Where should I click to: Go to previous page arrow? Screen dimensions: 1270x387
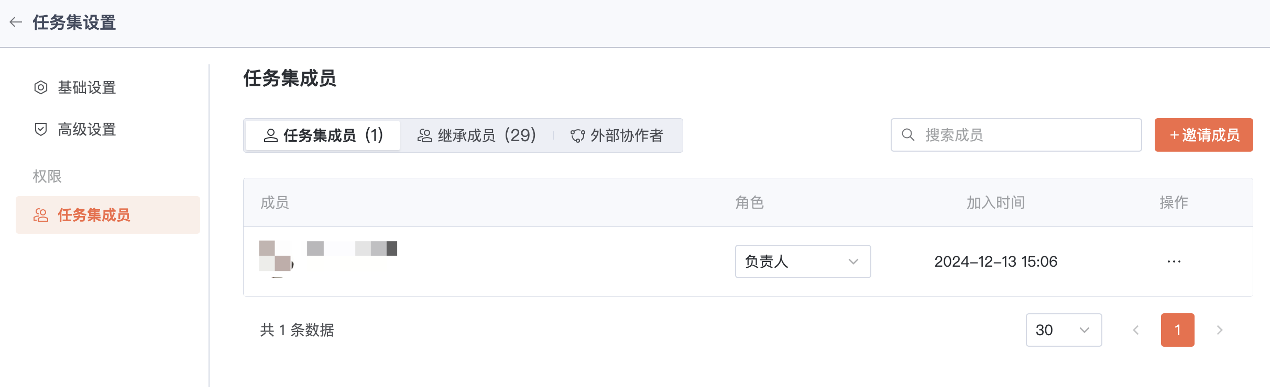[1136, 330]
